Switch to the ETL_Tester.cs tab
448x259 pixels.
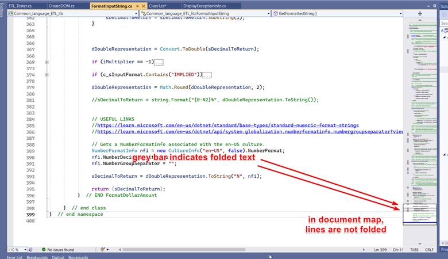tap(20, 6)
